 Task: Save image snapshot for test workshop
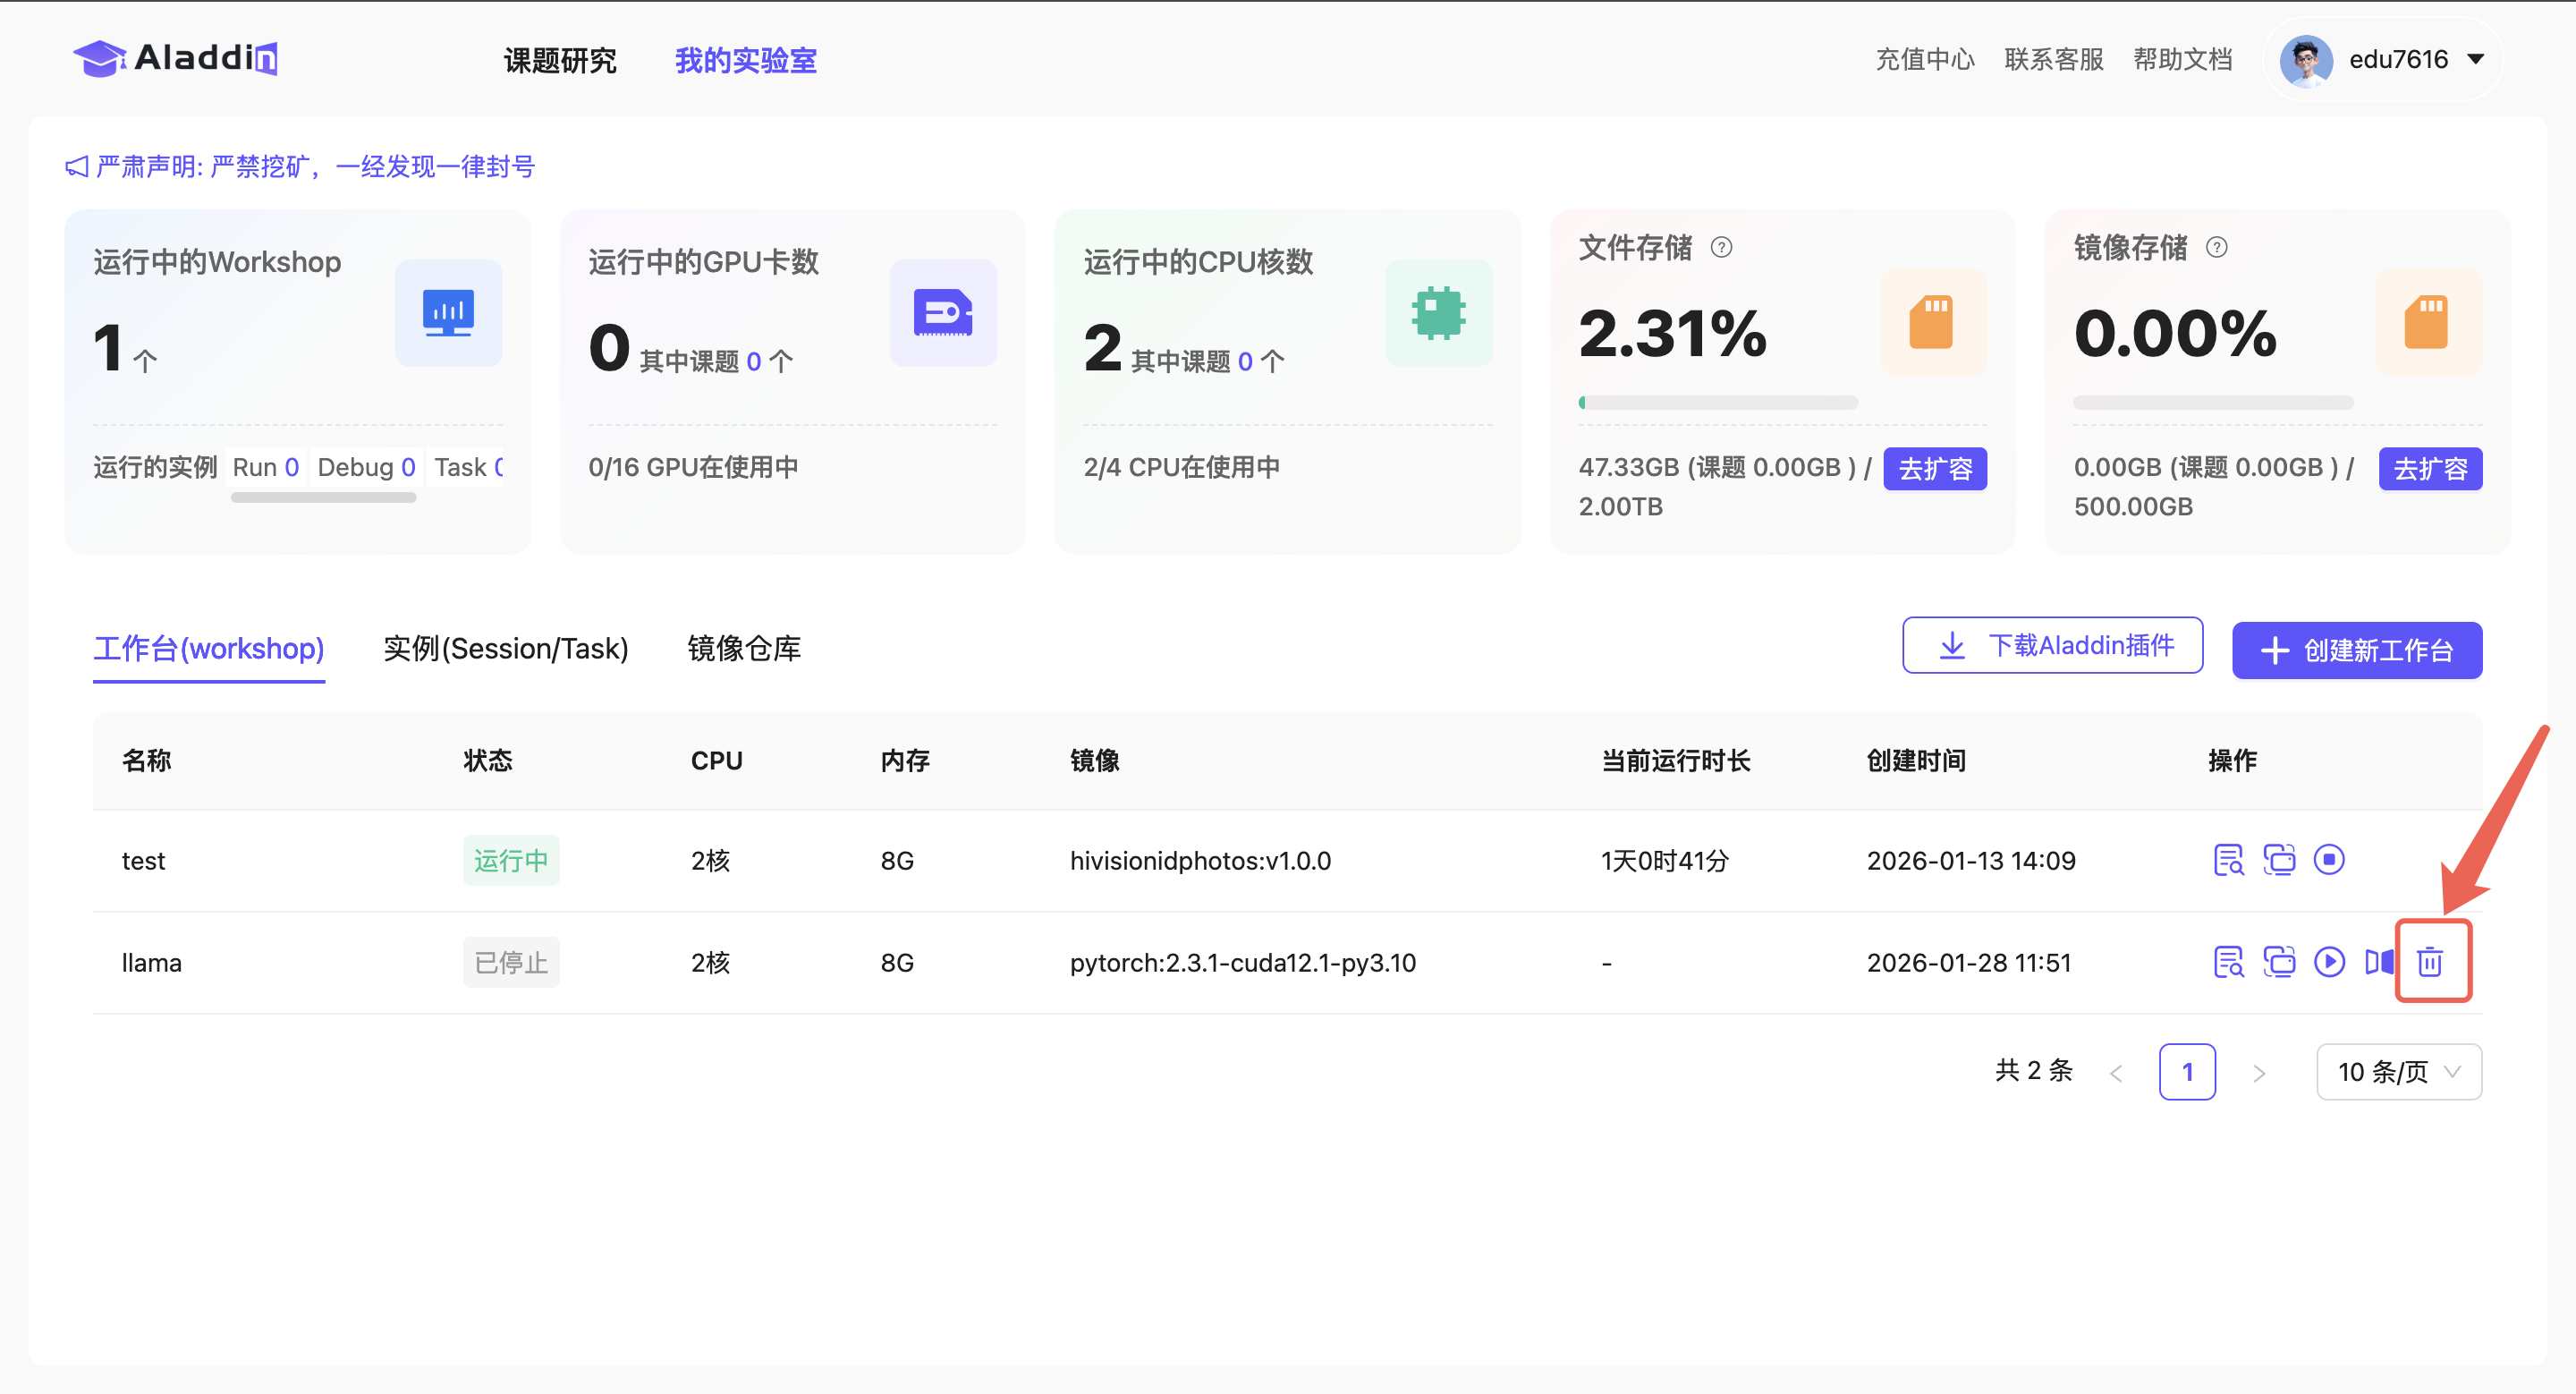pyautogui.click(x=2278, y=860)
